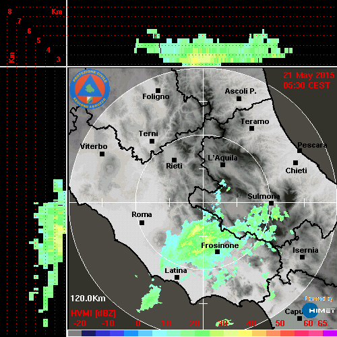Click the 'HVMI [dBZ]' legend title
337x337 pixels.
(x=93, y=313)
